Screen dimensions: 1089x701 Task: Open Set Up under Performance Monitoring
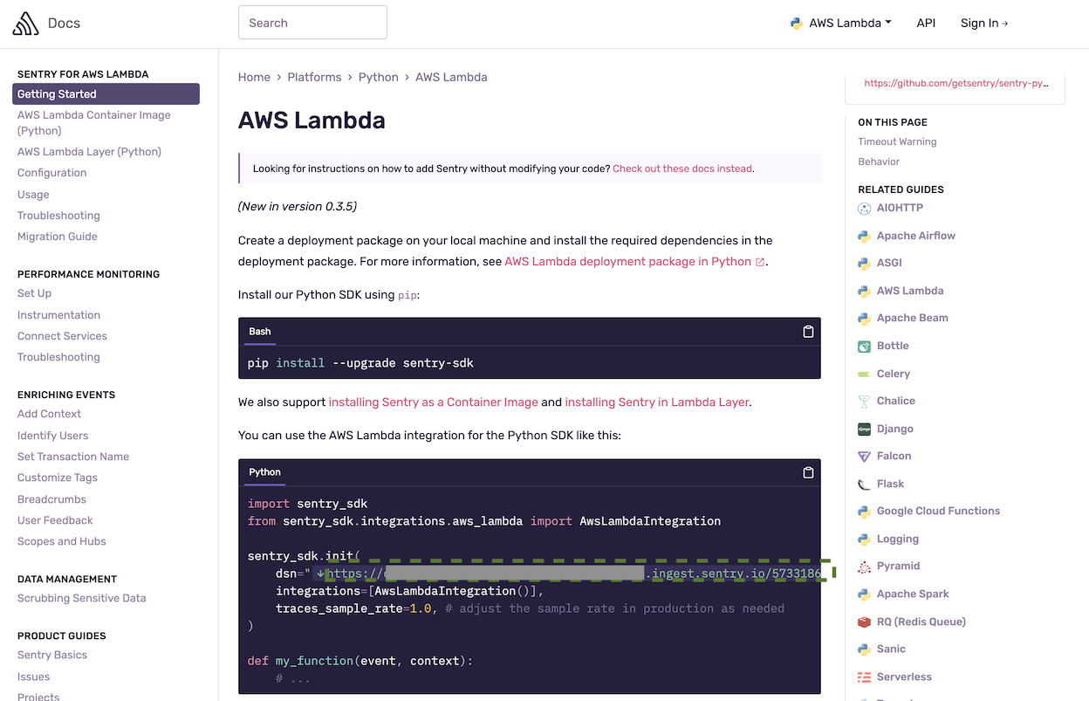coord(34,293)
